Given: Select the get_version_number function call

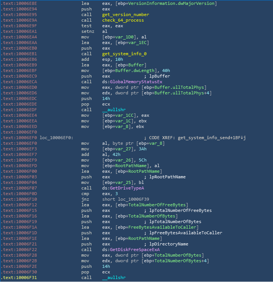Looking at the screenshot, I should 126,15.
